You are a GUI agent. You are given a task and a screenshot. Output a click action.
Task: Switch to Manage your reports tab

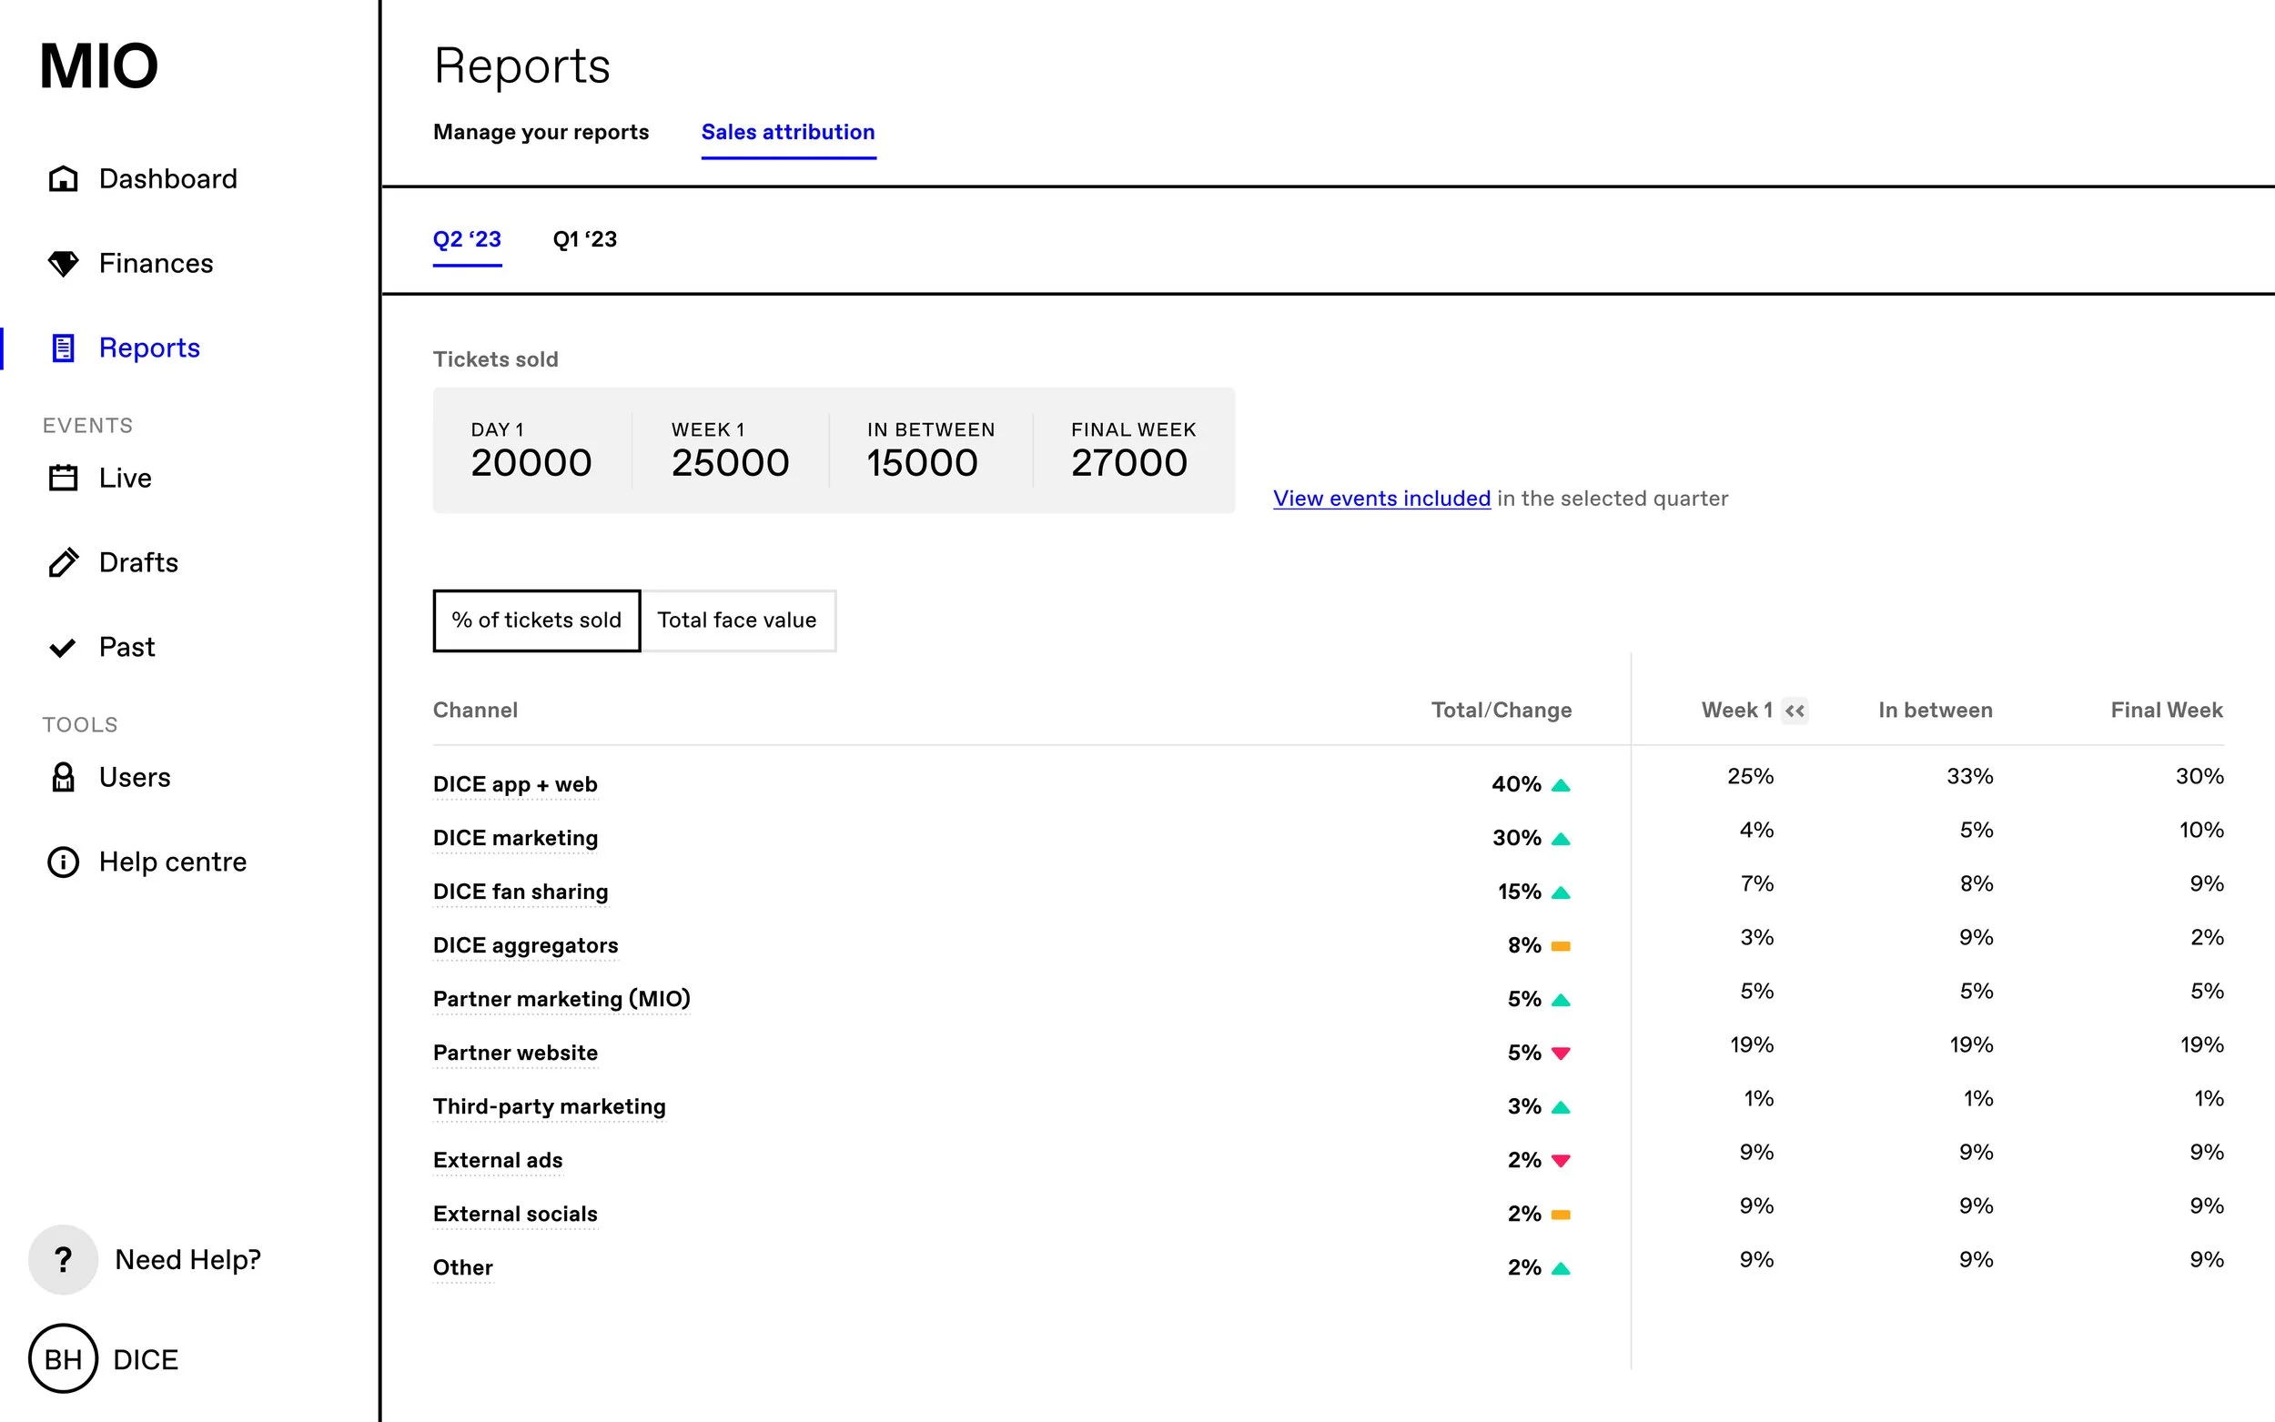(x=541, y=133)
